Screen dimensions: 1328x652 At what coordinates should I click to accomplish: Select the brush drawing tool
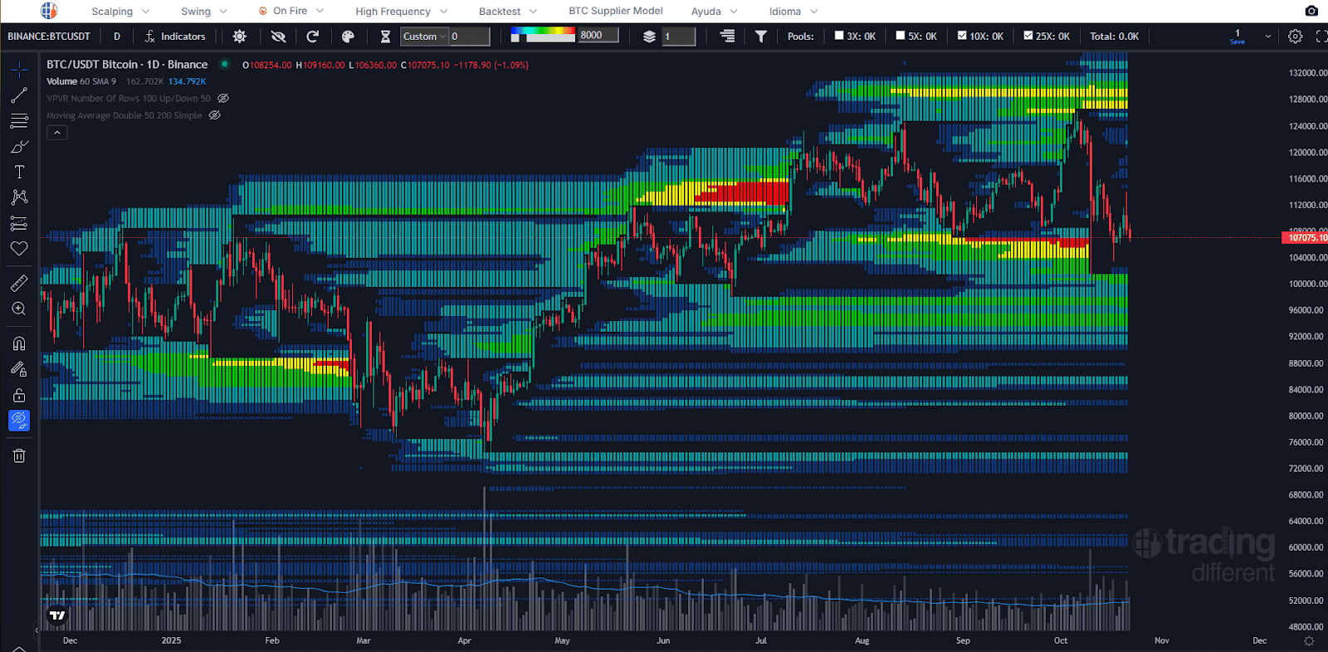(x=19, y=147)
